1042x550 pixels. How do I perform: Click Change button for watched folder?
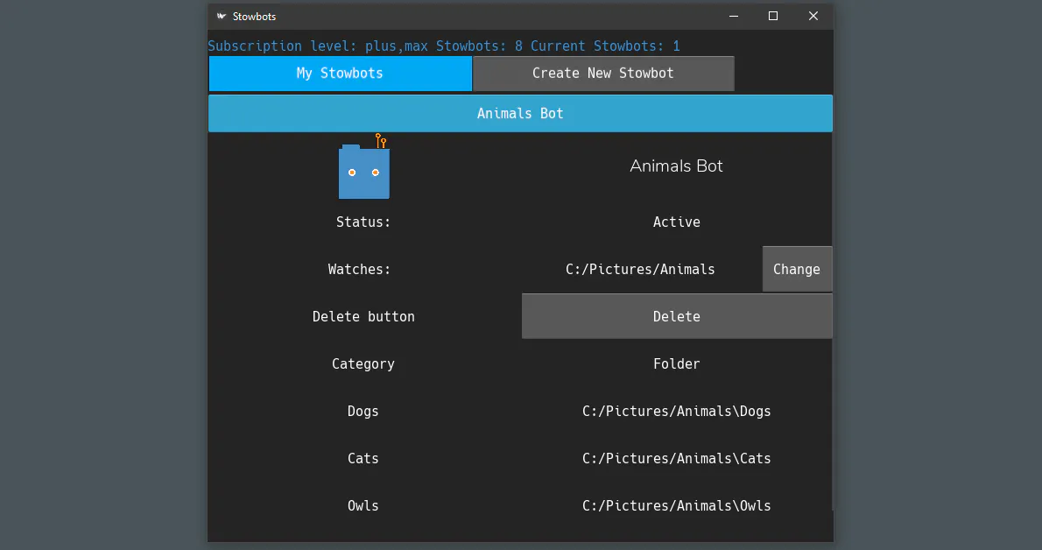pyautogui.click(x=797, y=270)
